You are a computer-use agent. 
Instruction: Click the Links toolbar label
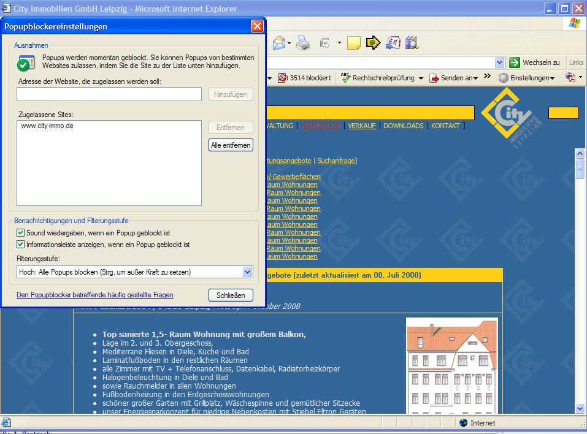576,63
